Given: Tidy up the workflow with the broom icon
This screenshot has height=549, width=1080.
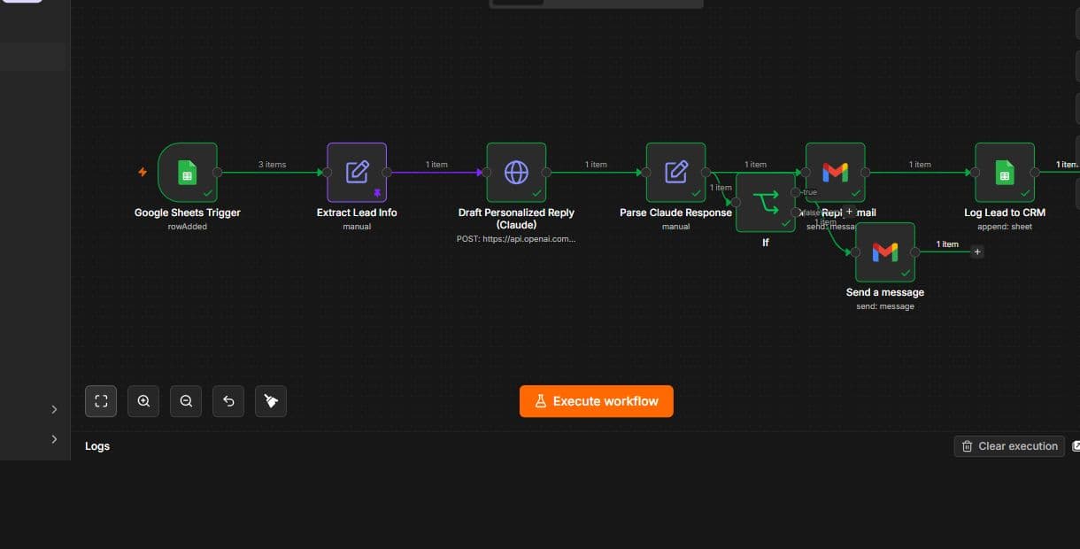Looking at the screenshot, I should pos(271,401).
